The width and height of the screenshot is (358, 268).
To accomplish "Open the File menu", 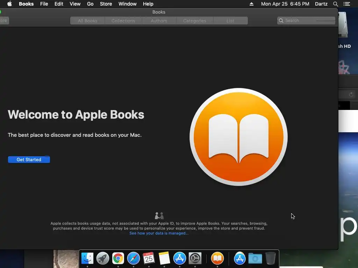I will [x=44, y=4].
